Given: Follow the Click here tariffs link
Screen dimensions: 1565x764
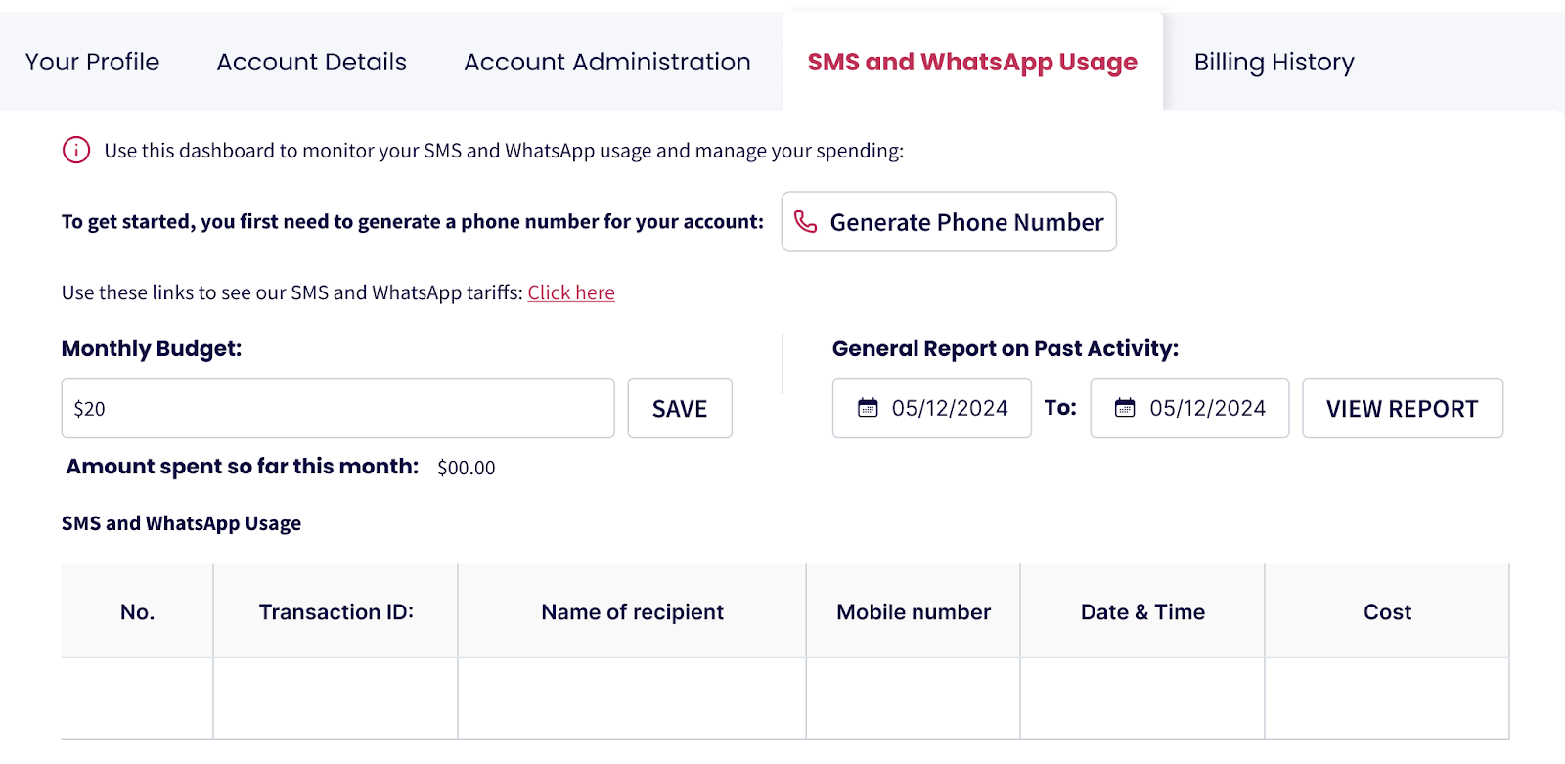Looking at the screenshot, I should (571, 292).
